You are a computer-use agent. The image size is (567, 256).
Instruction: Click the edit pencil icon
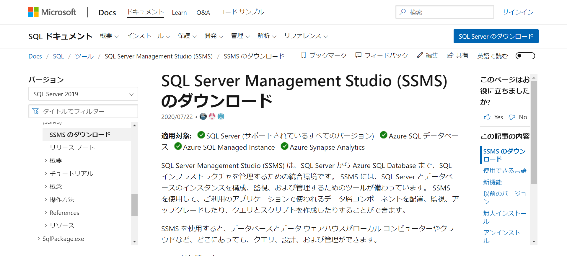pyautogui.click(x=420, y=55)
